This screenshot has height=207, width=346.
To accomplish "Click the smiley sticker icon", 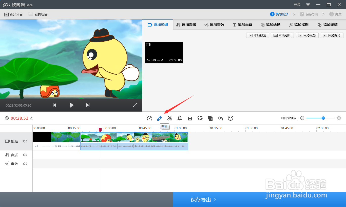I will [230, 118].
